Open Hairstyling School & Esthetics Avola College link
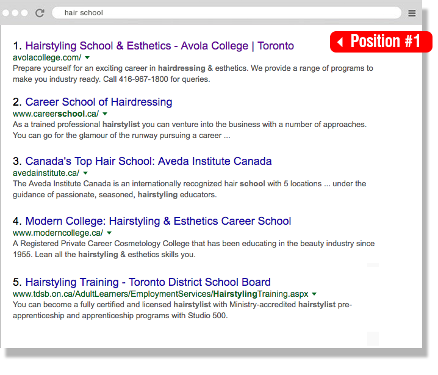Image resolution: width=438 pixels, height=375 pixels. coord(159,46)
